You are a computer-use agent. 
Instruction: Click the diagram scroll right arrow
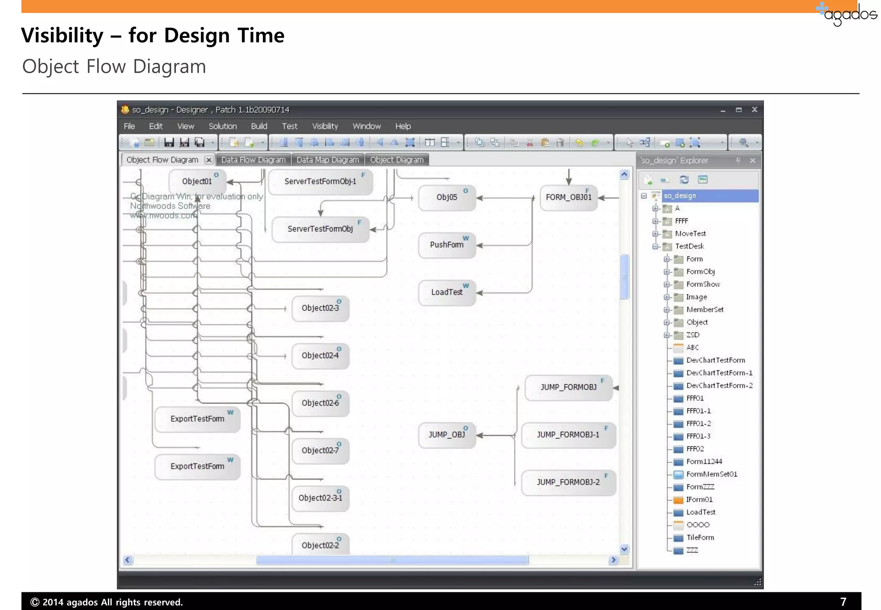coord(613,560)
